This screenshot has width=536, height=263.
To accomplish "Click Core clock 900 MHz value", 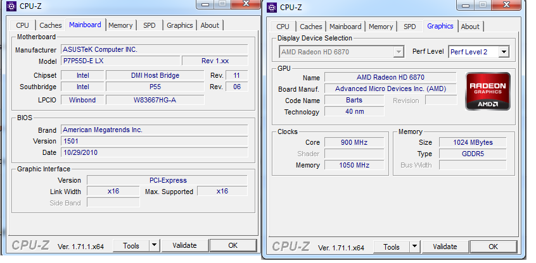I will click(354, 143).
